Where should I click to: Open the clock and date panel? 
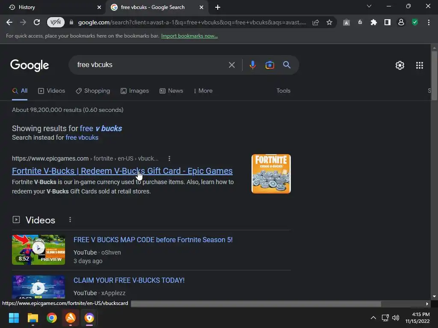click(417, 318)
